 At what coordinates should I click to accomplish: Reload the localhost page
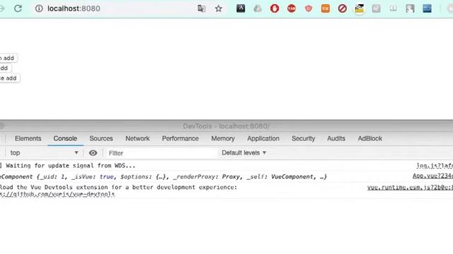point(18,8)
